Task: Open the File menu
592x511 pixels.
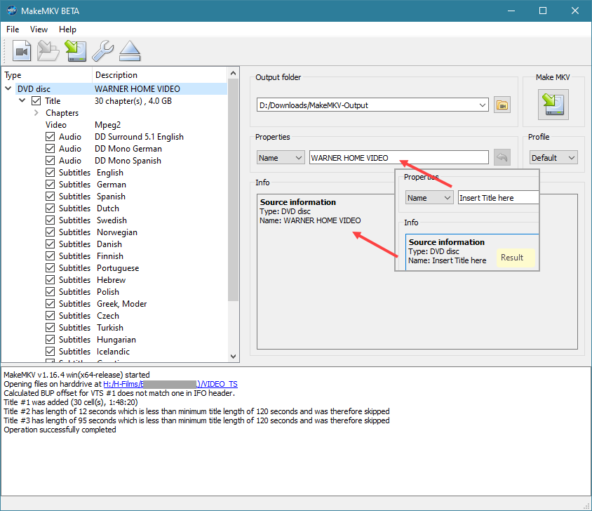Action: (x=13, y=29)
